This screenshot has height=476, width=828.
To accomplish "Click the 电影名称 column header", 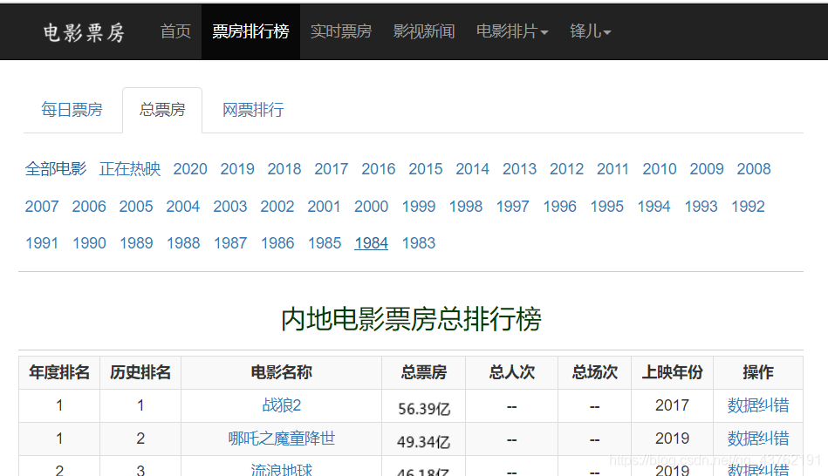I will 282,372.
